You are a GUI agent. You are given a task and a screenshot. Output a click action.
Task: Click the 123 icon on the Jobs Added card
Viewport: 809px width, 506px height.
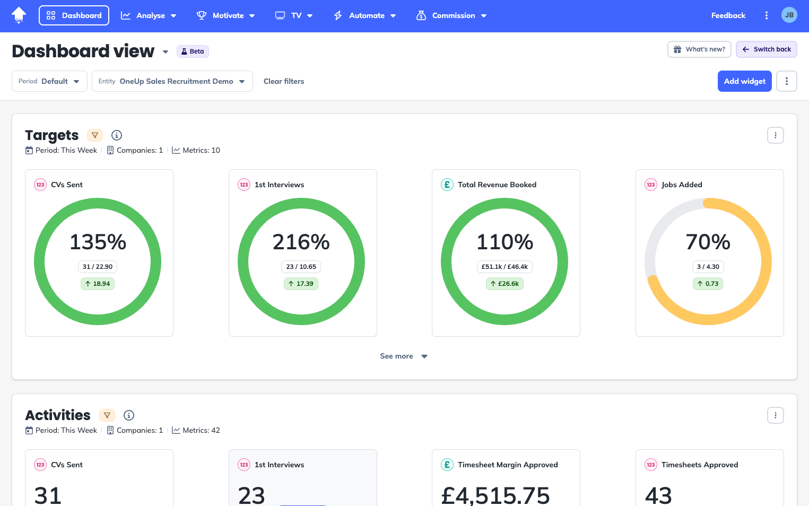651,185
